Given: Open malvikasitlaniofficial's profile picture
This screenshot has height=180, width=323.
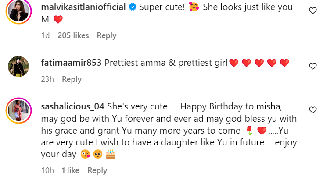Looking at the screenshot, I should (18, 12).
